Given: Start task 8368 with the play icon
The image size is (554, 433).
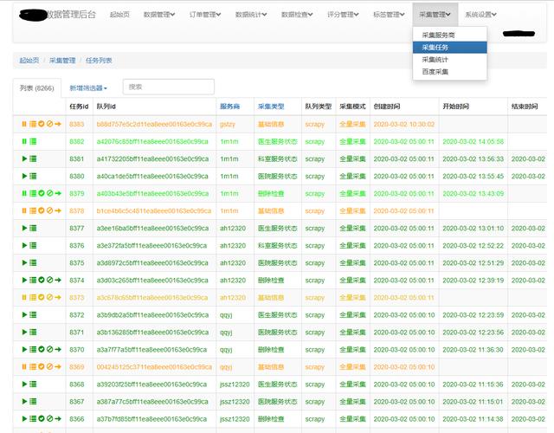Looking at the screenshot, I should 24,384.
